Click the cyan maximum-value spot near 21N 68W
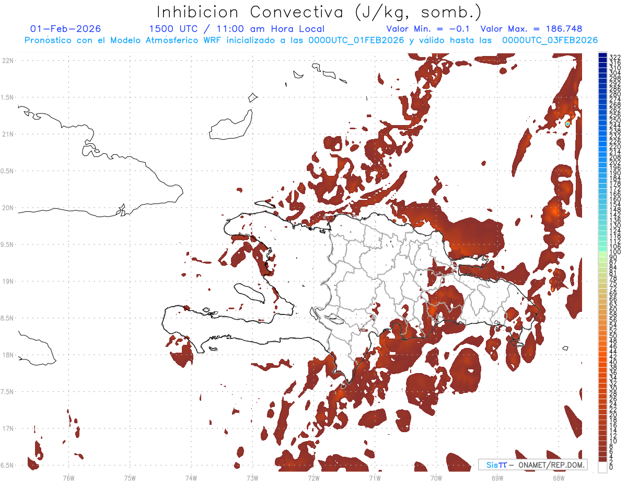 point(568,124)
